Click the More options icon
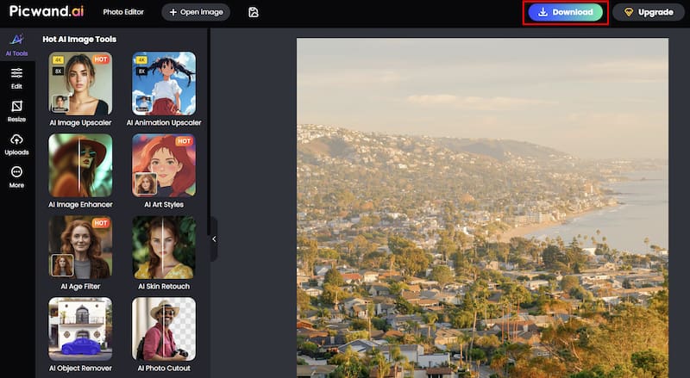Image resolution: width=690 pixels, height=378 pixels. [16, 177]
